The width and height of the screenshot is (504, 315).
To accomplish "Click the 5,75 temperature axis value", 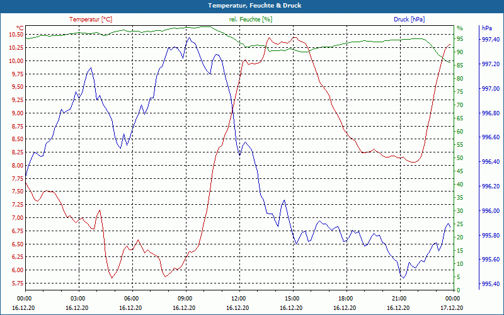I will click(18, 283).
